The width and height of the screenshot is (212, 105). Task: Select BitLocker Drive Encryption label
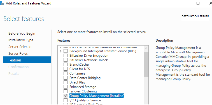pos(89,56)
